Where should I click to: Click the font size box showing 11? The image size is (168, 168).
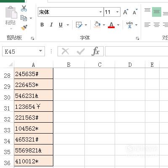click(112, 12)
